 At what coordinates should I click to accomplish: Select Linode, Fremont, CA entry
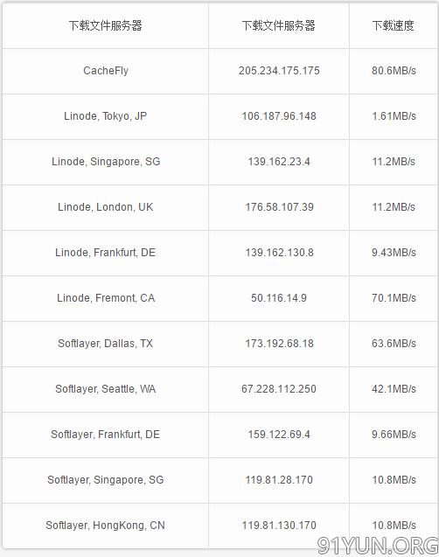(x=106, y=298)
